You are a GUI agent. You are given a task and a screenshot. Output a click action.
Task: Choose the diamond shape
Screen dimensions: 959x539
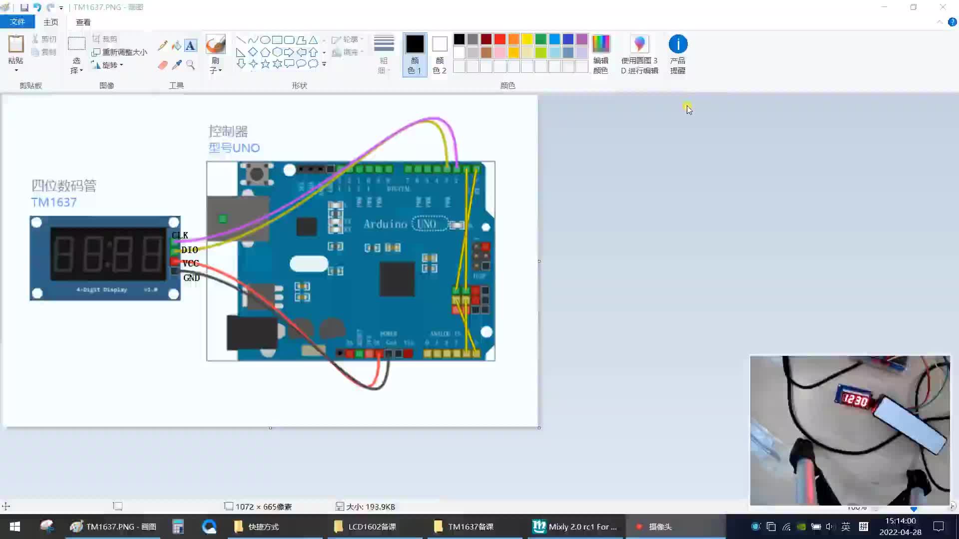pos(253,52)
